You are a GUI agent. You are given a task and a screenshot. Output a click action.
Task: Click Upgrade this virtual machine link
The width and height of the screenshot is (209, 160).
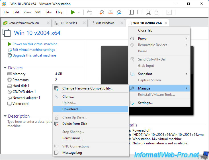tap(34, 55)
